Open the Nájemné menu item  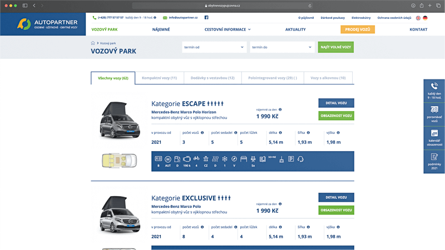161,29
